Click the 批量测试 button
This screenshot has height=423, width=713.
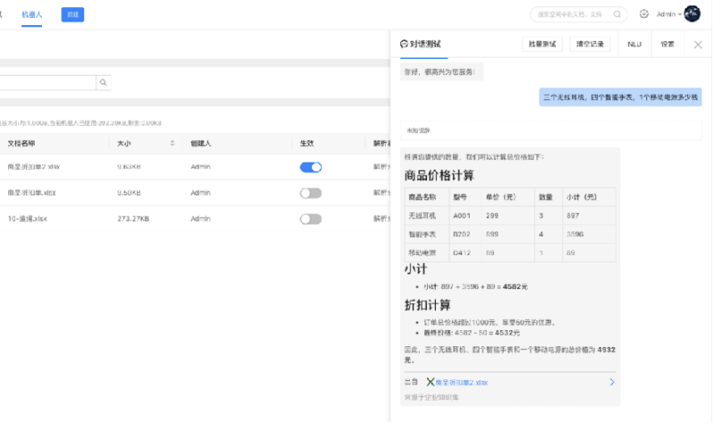(x=542, y=44)
